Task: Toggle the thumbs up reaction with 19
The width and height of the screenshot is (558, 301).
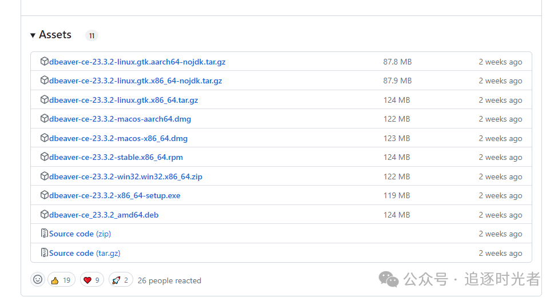Action: click(x=61, y=280)
